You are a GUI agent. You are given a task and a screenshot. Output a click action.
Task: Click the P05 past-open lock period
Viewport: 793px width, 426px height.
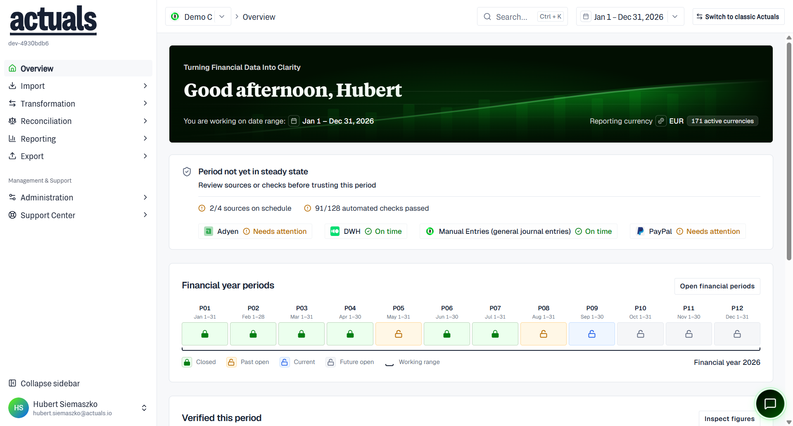point(399,334)
